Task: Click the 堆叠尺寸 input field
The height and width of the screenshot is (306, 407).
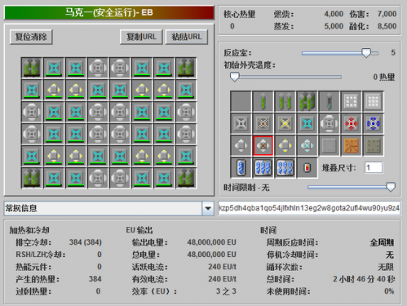Action: 374,167
